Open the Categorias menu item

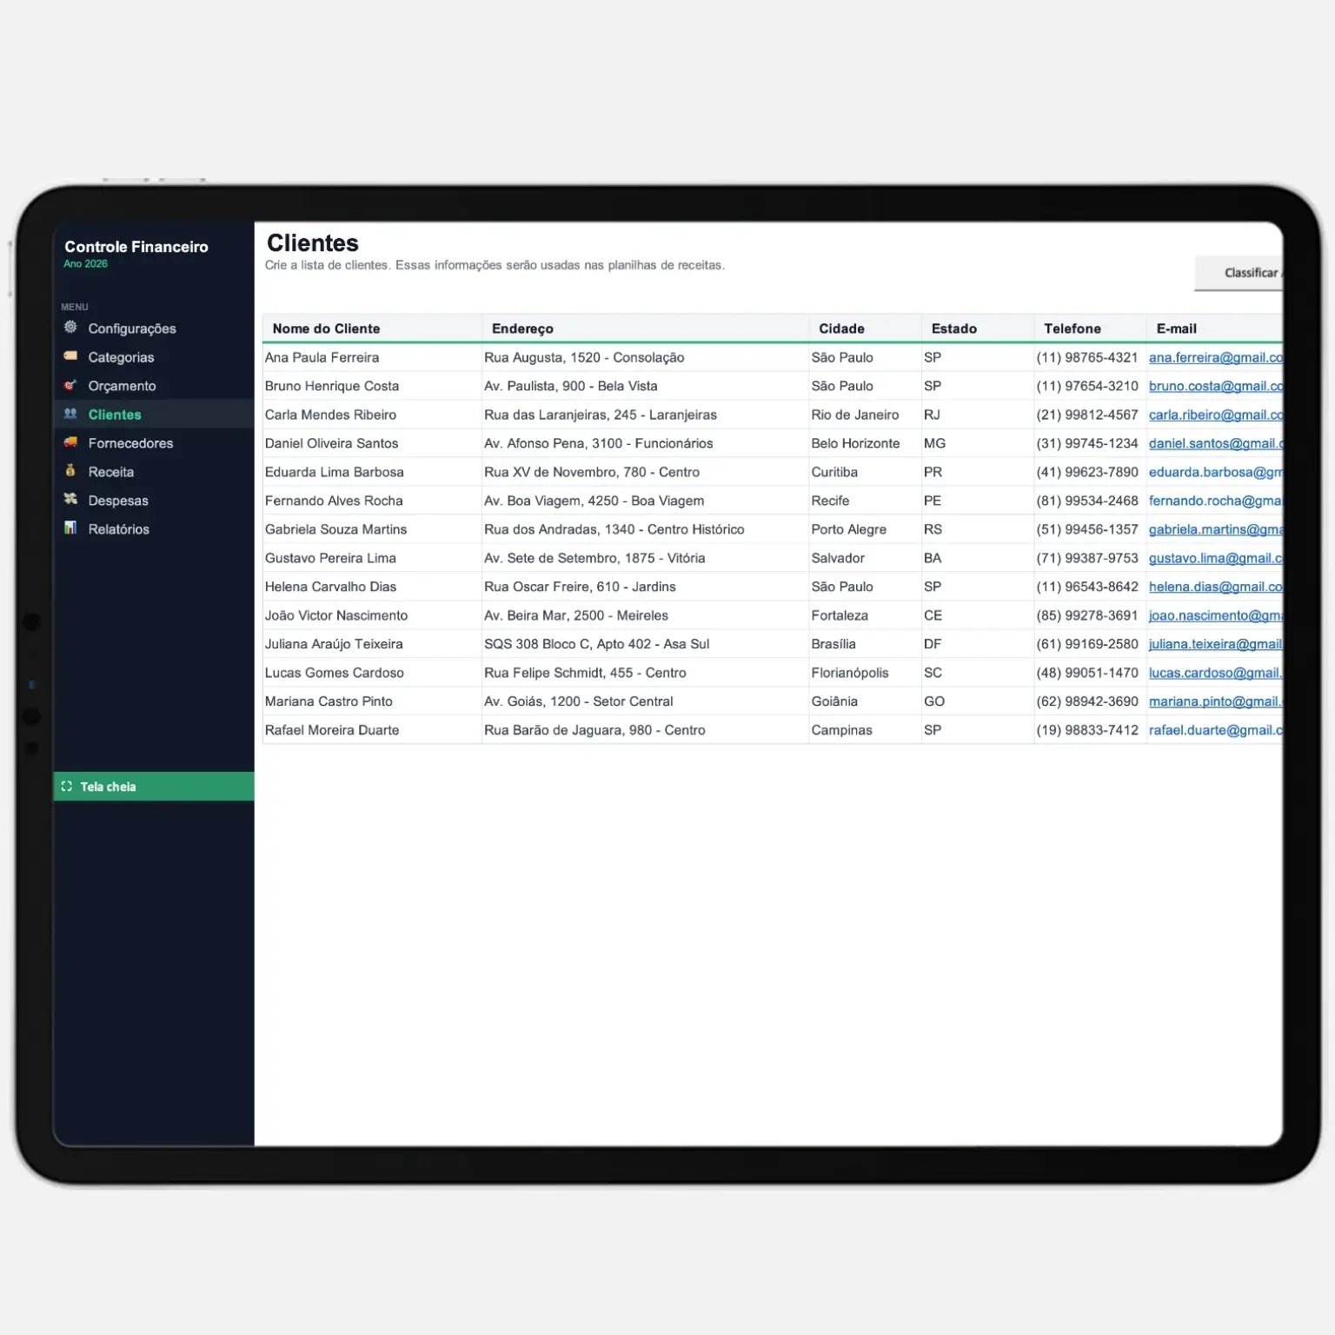coord(153,357)
